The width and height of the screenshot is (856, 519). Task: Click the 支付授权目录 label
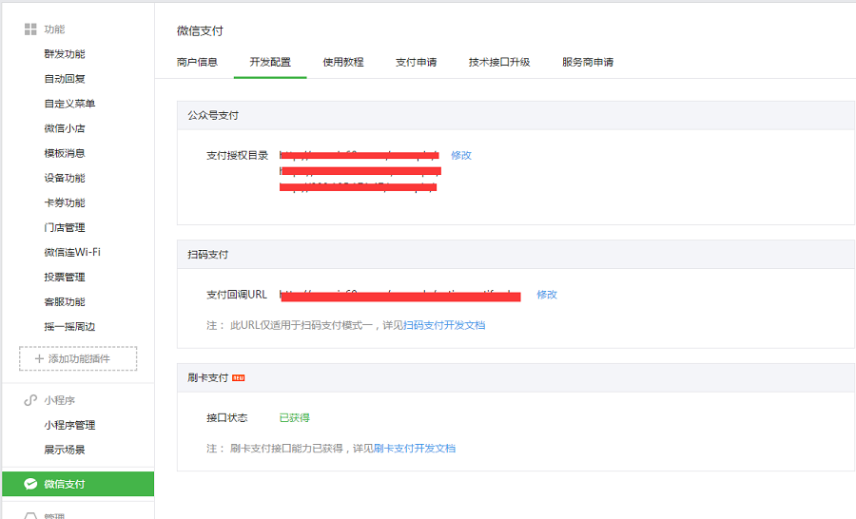238,156
